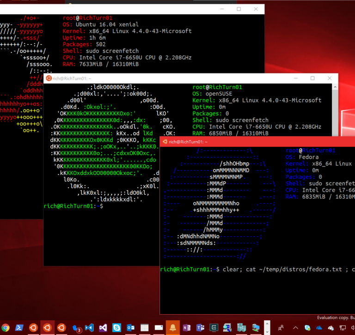Viewport: 355px width, 335px height.
Task: Click the red Fedora window title bar text
Action: click(x=188, y=142)
